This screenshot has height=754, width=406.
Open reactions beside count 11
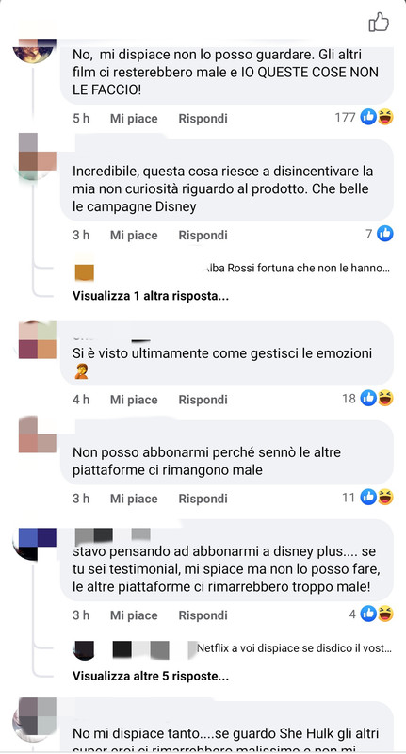377,498
